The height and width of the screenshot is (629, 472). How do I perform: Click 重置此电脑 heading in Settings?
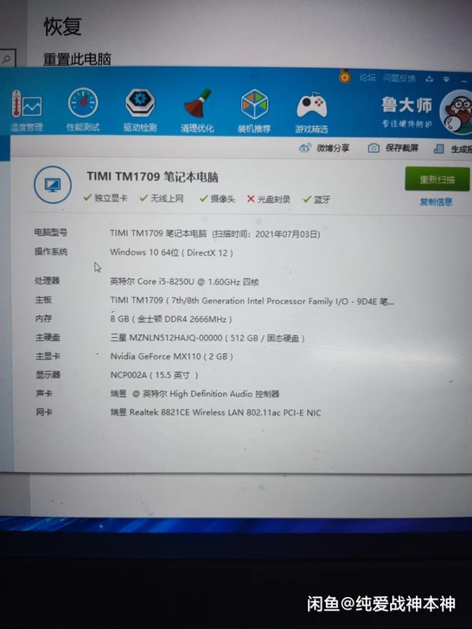pos(77,59)
